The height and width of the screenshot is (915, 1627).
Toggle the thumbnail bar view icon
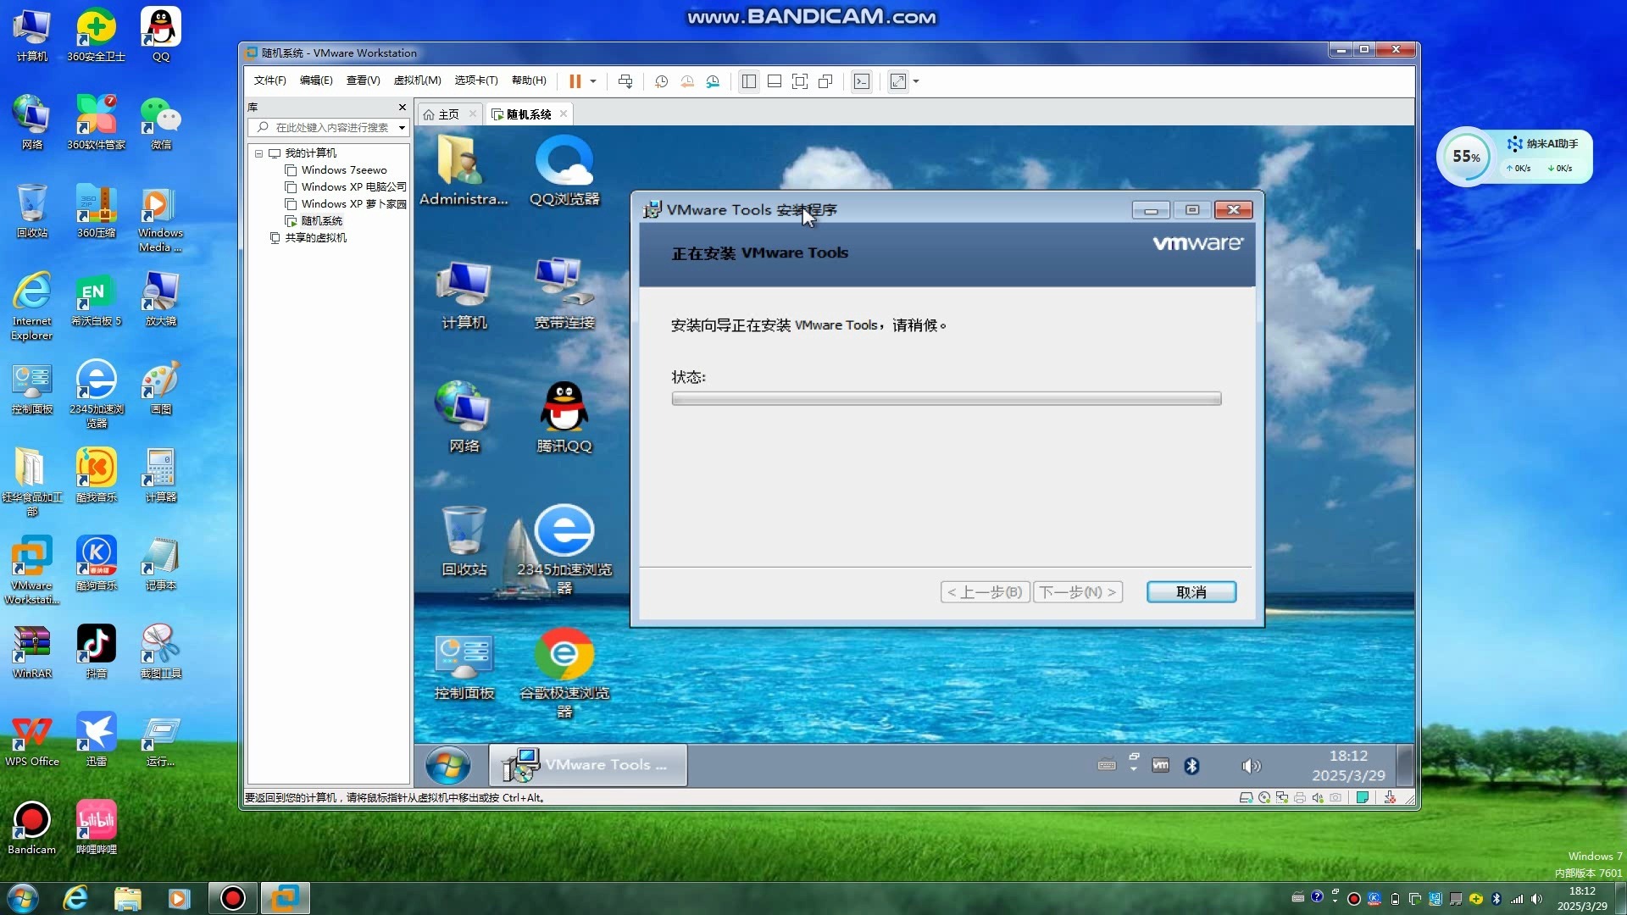[775, 81]
